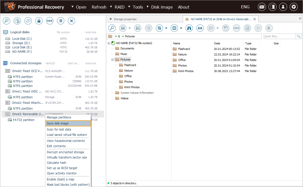The width and height of the screenshot is (303, 187).
Task: Open the view mode dropdown arrow
Action: [181, 28]
